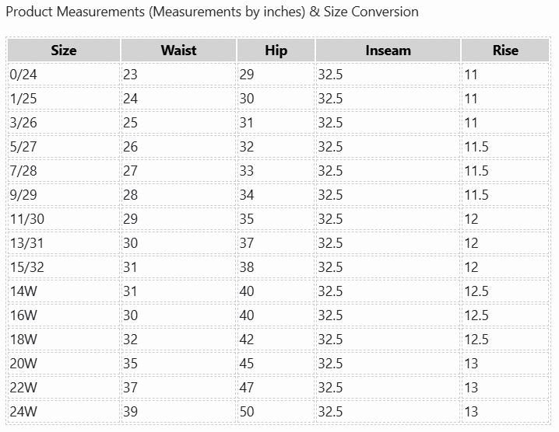Click inseam value in the 3/26 row

[x=330, y=123]
